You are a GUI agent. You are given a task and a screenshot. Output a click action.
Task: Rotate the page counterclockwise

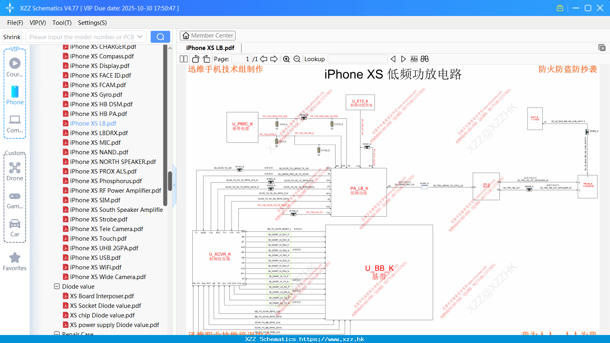coord(196,59)
